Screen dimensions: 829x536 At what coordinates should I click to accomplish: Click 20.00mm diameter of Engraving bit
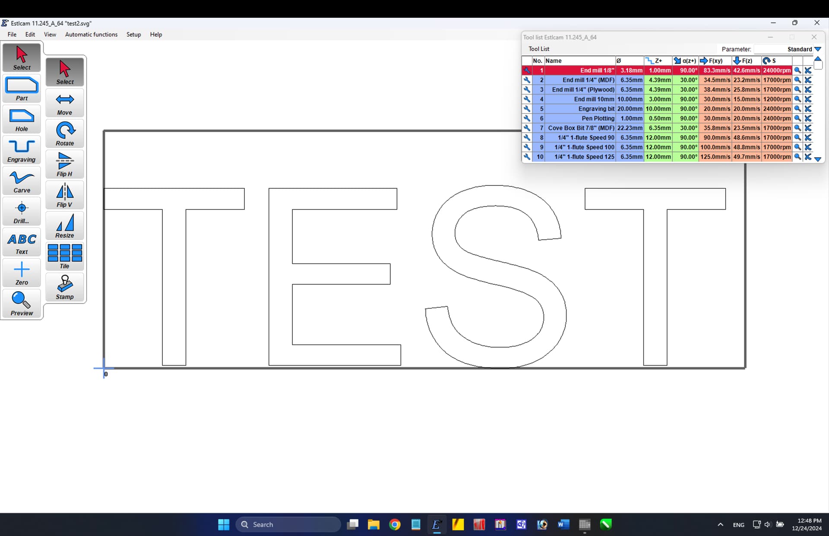click(630, 108)
